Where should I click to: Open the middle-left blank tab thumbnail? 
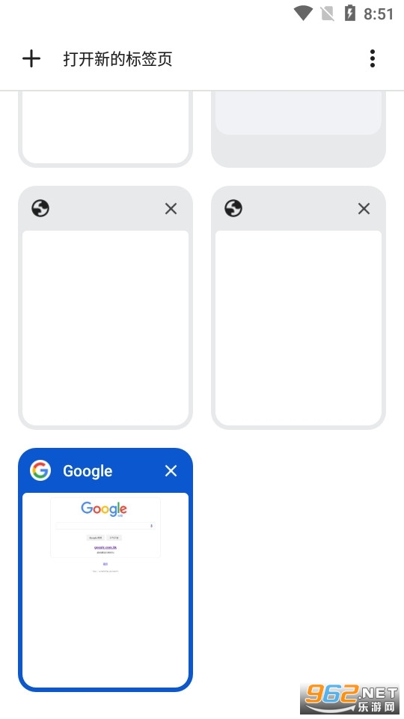click(105, 328)
